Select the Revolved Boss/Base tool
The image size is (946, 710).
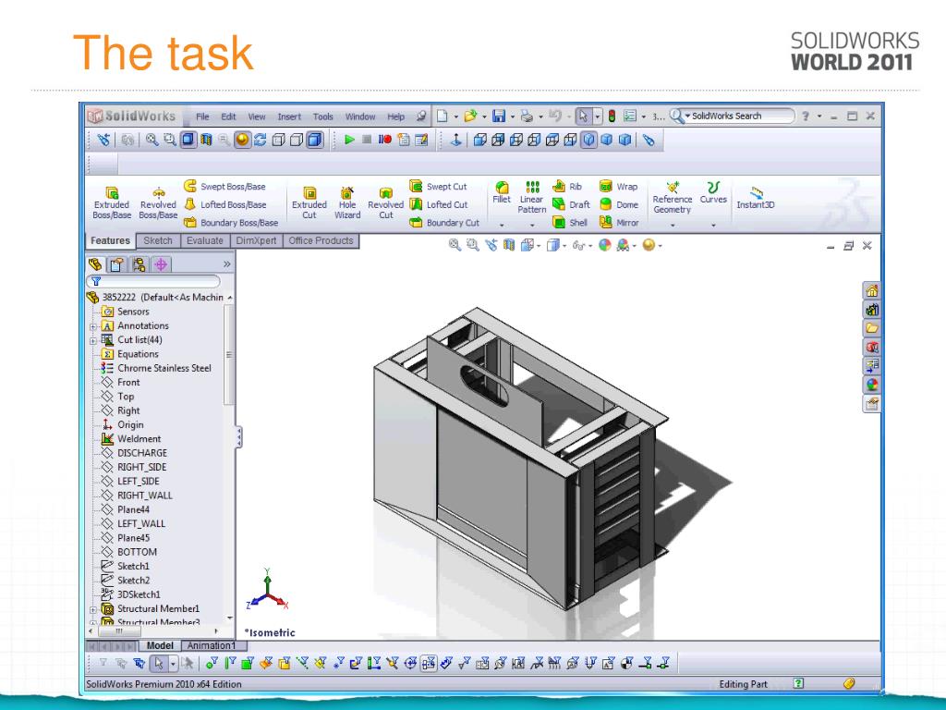[158, 202]
